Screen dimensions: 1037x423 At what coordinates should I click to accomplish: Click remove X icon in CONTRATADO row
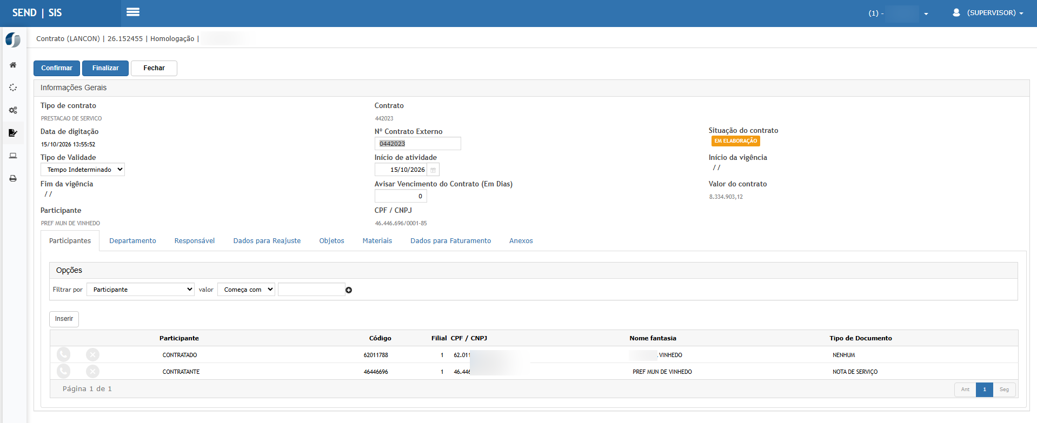pos(93,354)
